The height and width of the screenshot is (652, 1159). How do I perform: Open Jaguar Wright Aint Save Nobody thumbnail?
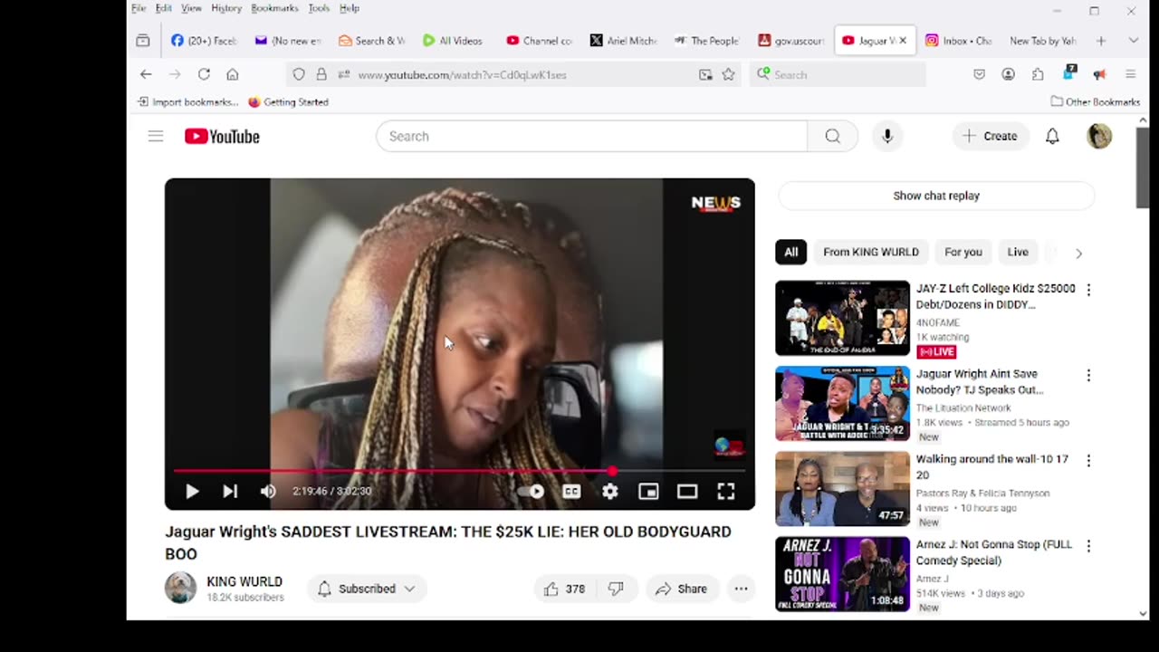(842, 403)
